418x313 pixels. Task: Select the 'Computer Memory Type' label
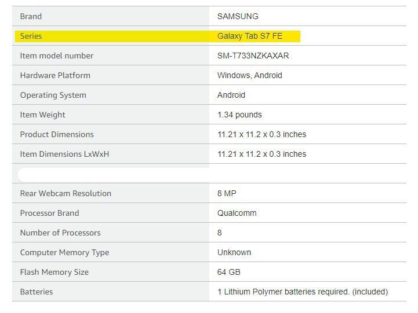pyautogui.click(x=64, y=252)
